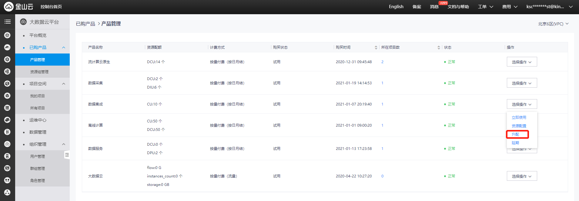Open the ksc account dropdown
Screen dimensions: 579x201
(549, 7)
